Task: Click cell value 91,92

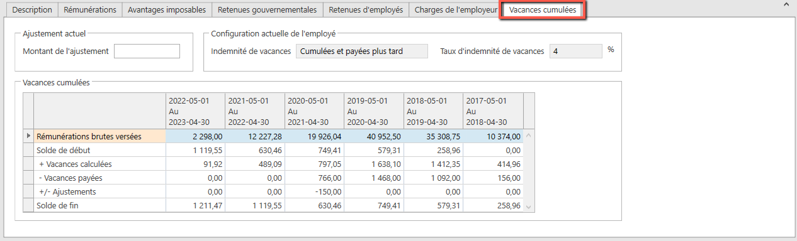Action: pos(195,164)
